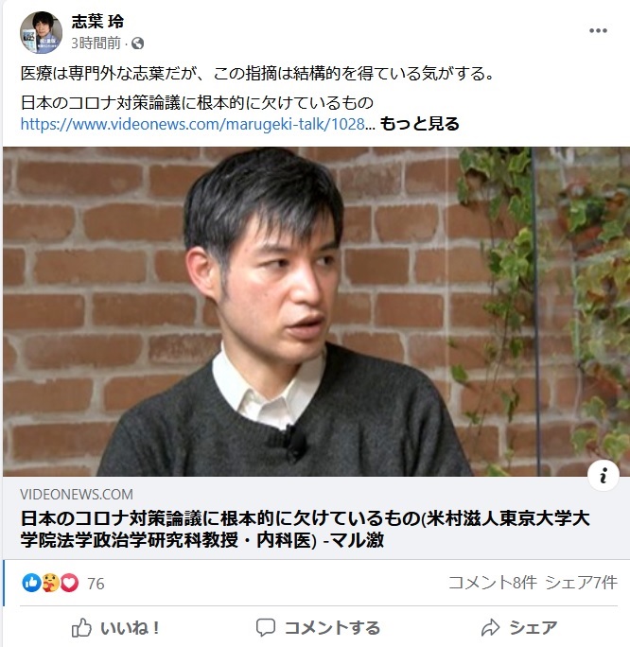Show コメント8件 comments list
This screenshot has width=630, height=647.
(x=493, y=583)
